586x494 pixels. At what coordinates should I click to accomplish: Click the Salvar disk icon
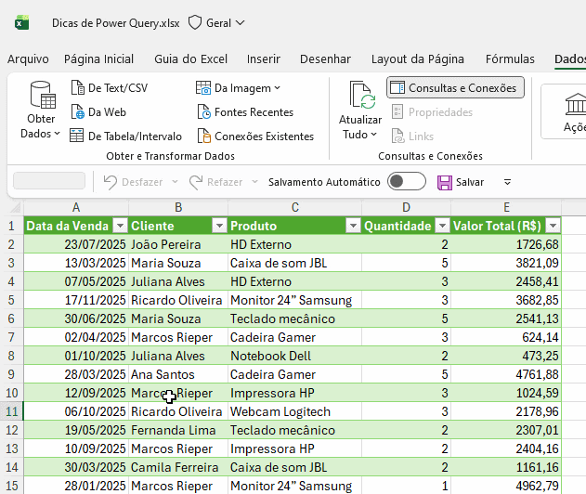(x=444, y=182)
